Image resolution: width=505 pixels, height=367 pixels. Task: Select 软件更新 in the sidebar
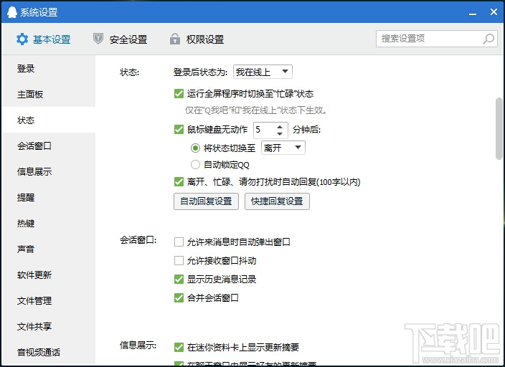pyautogui.click(x=49, y=275)
